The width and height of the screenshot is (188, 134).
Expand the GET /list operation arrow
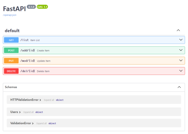click(181, 40)
